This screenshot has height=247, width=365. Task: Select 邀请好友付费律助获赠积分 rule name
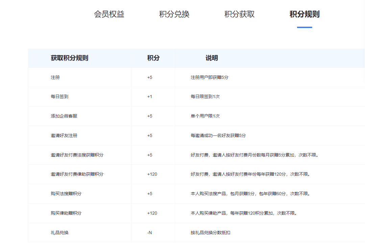click(77, 174)
